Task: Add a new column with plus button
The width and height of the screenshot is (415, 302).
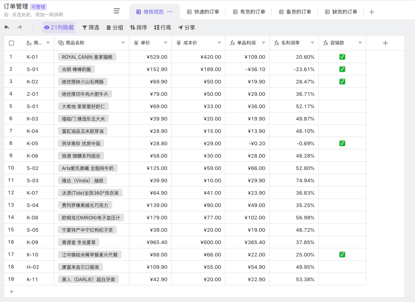Action: (x=385, y=43)
